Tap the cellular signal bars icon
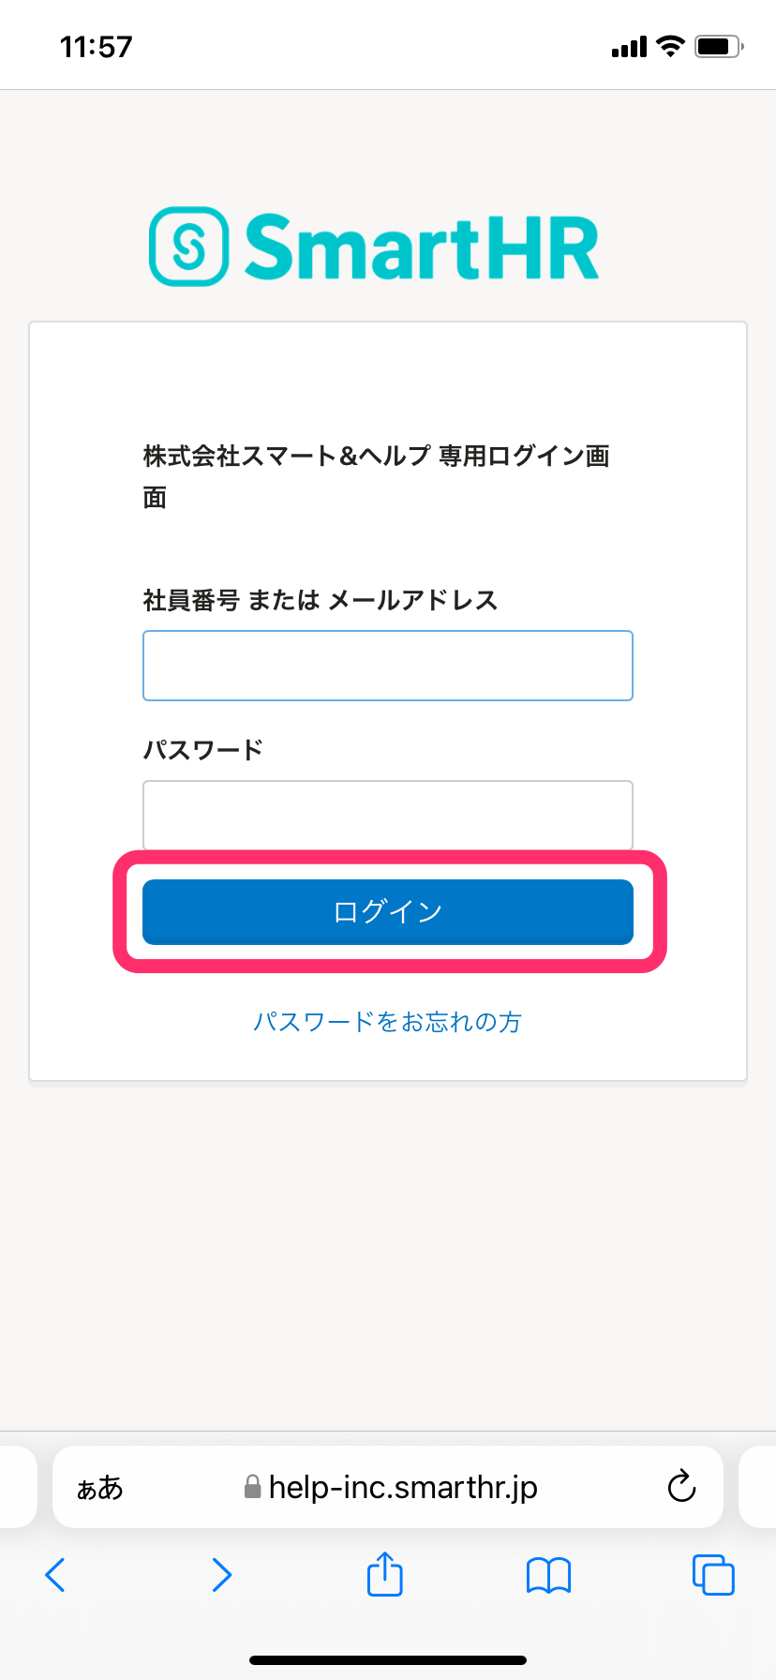 click(x=629, y=47)
